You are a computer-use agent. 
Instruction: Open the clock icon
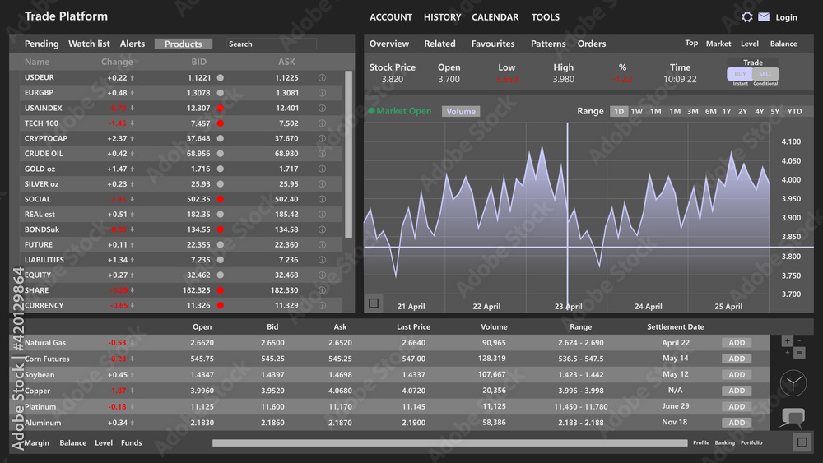pyautogui.click(x=793, y=382)
